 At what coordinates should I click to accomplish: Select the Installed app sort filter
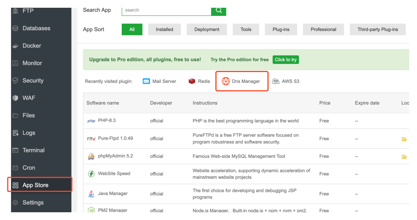165,29
